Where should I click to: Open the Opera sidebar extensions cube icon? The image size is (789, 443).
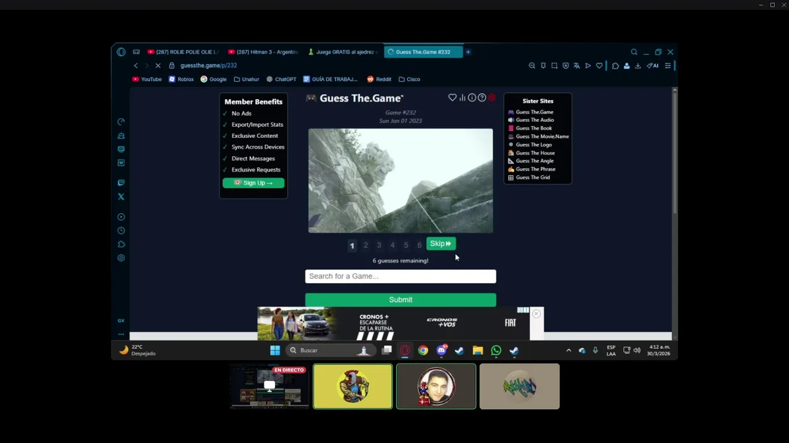click(121, 244)
